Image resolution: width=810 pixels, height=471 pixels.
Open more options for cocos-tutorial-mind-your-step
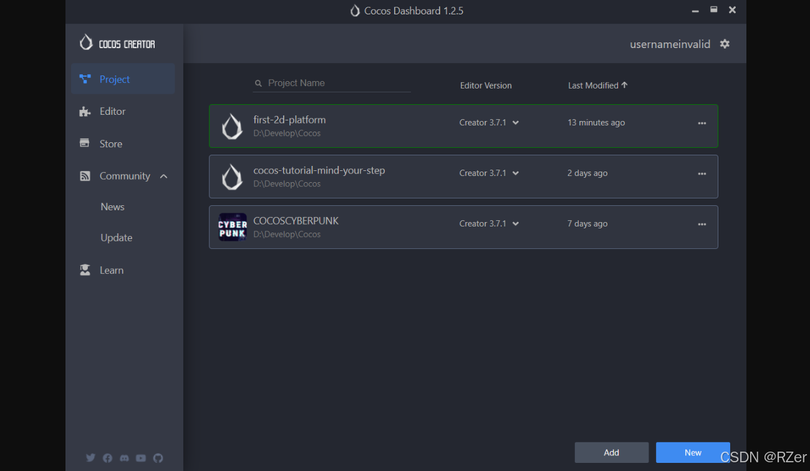click(x=702, y=174)
